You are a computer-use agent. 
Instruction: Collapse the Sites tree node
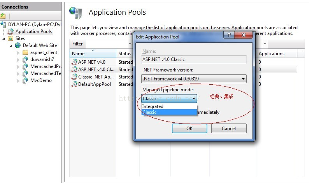[x=4, y=39]
